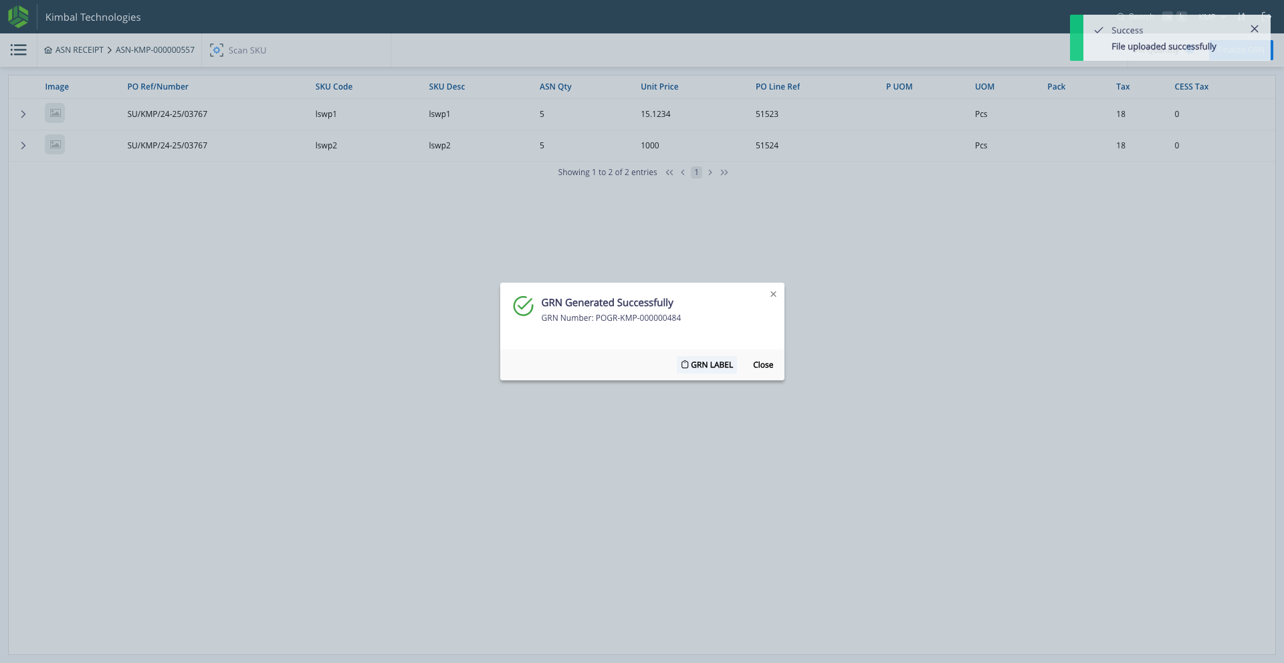
Task: Dismiss the GRN dialog with X
Action: tap(773, 294)
